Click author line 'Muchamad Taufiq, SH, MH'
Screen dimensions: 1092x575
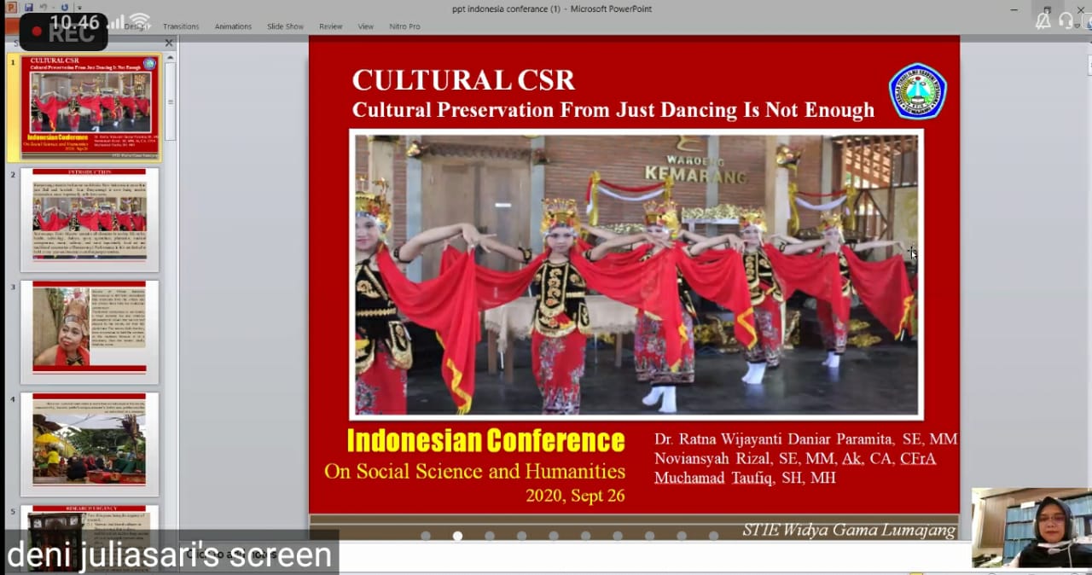745,478
